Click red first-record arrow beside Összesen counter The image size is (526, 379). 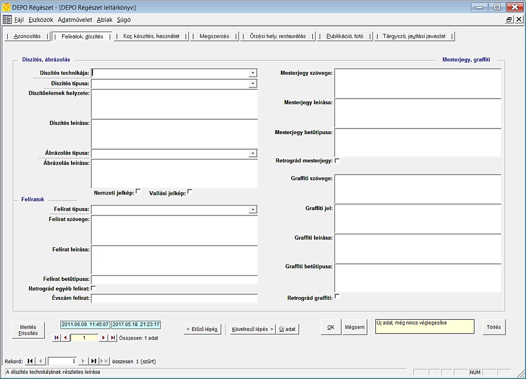pyautogui.click(x=56, y=337)
